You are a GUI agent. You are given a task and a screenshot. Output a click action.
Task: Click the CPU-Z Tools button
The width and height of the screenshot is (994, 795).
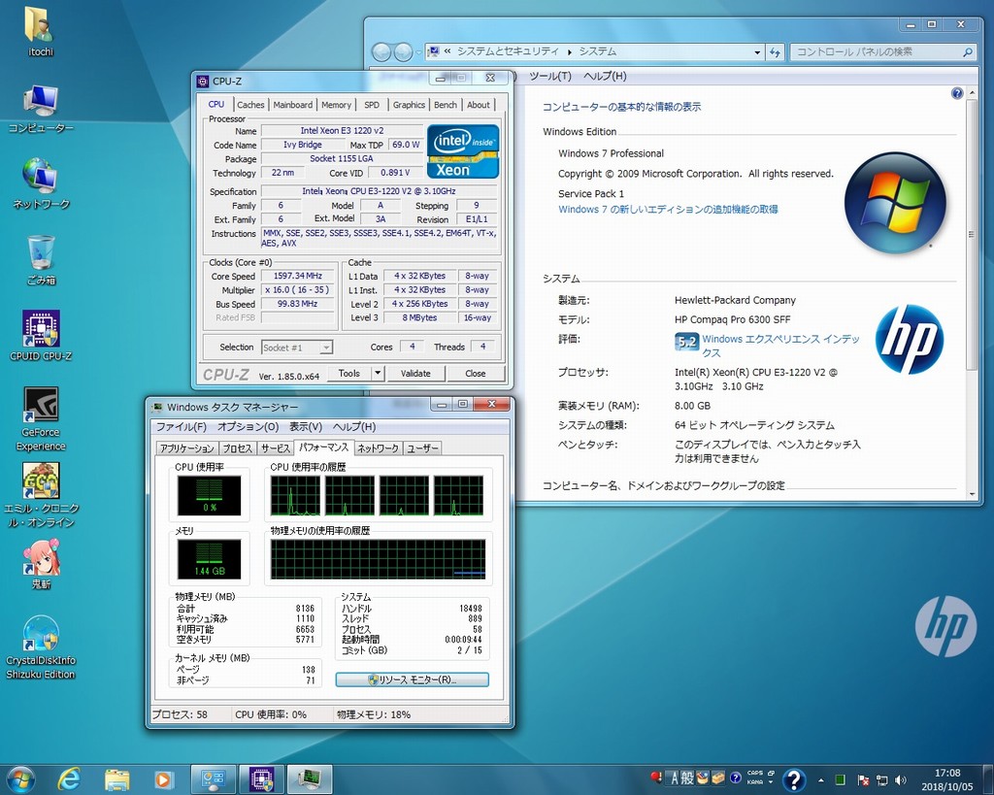pos(349,374)
